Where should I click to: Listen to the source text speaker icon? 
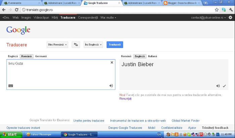(x=111, y=85)
